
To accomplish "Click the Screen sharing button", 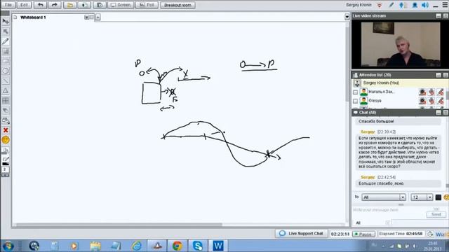I will point(121,5).
